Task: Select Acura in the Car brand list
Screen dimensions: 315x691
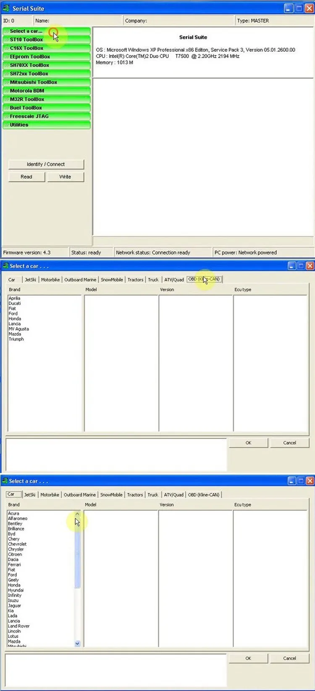Action: [x=13, y=513]
